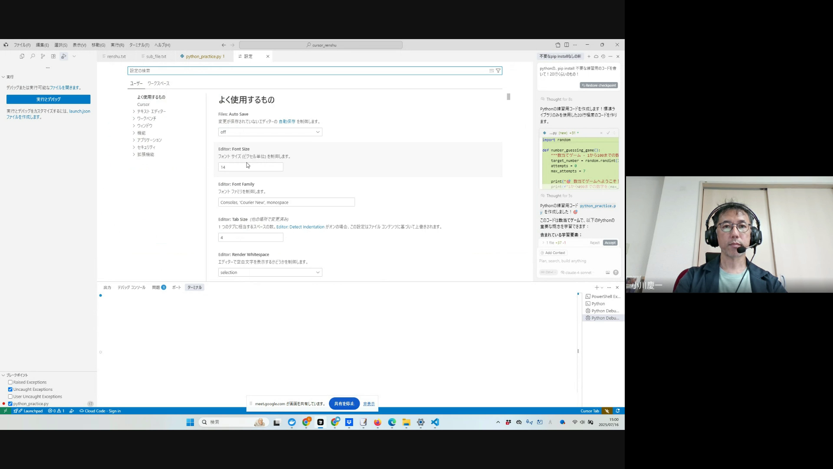Open the ターミナル(T) menu
This screenshot has width=833, height=469.
click(139, 45)
